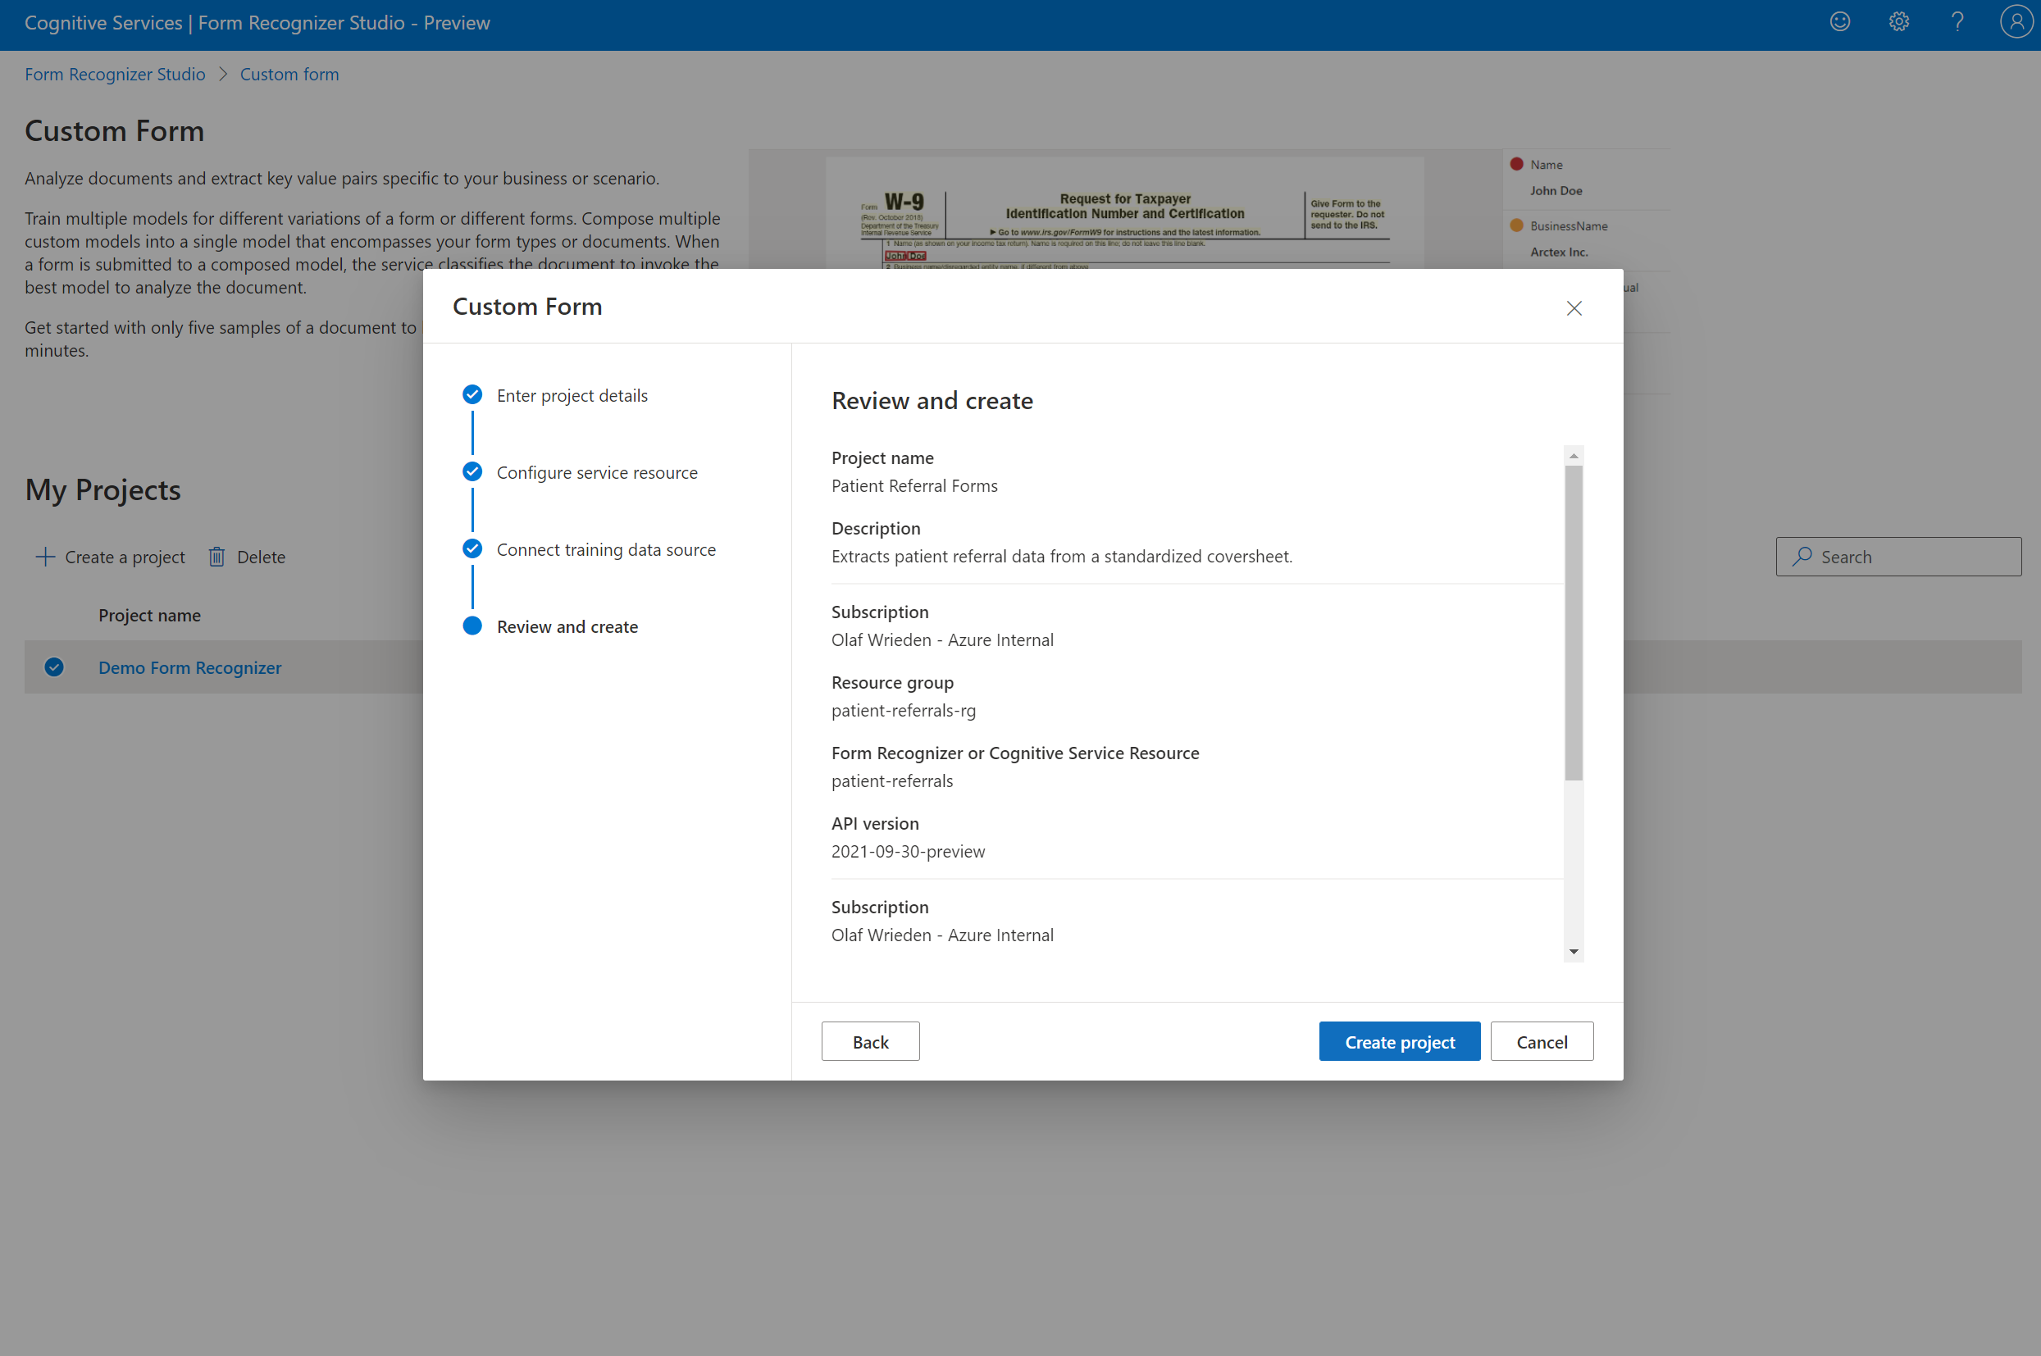Viewport: 2041px width, 1356px height.
Task: Click scrollbar up arrow in review panel
Action: coord(1574,456)
